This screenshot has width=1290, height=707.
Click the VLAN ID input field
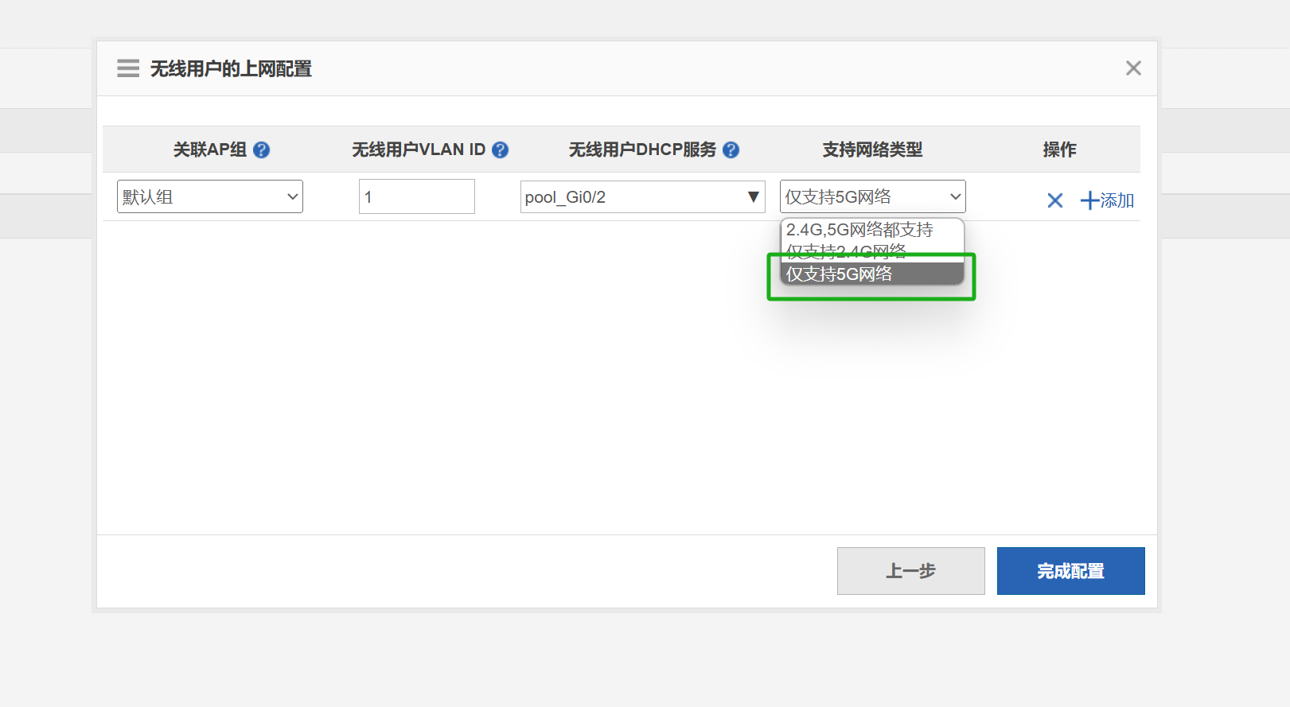[x=416, y=196]
